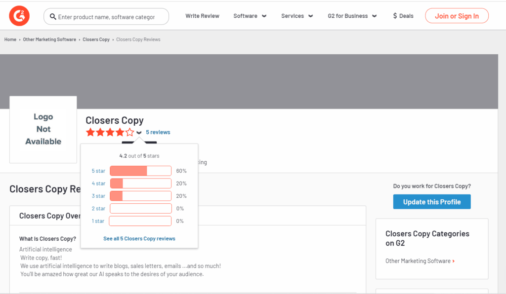Open See all 5 Closers Copy reviews
Image resolution: width=506 pixels, height=294 pixels.
coord(139,239)
